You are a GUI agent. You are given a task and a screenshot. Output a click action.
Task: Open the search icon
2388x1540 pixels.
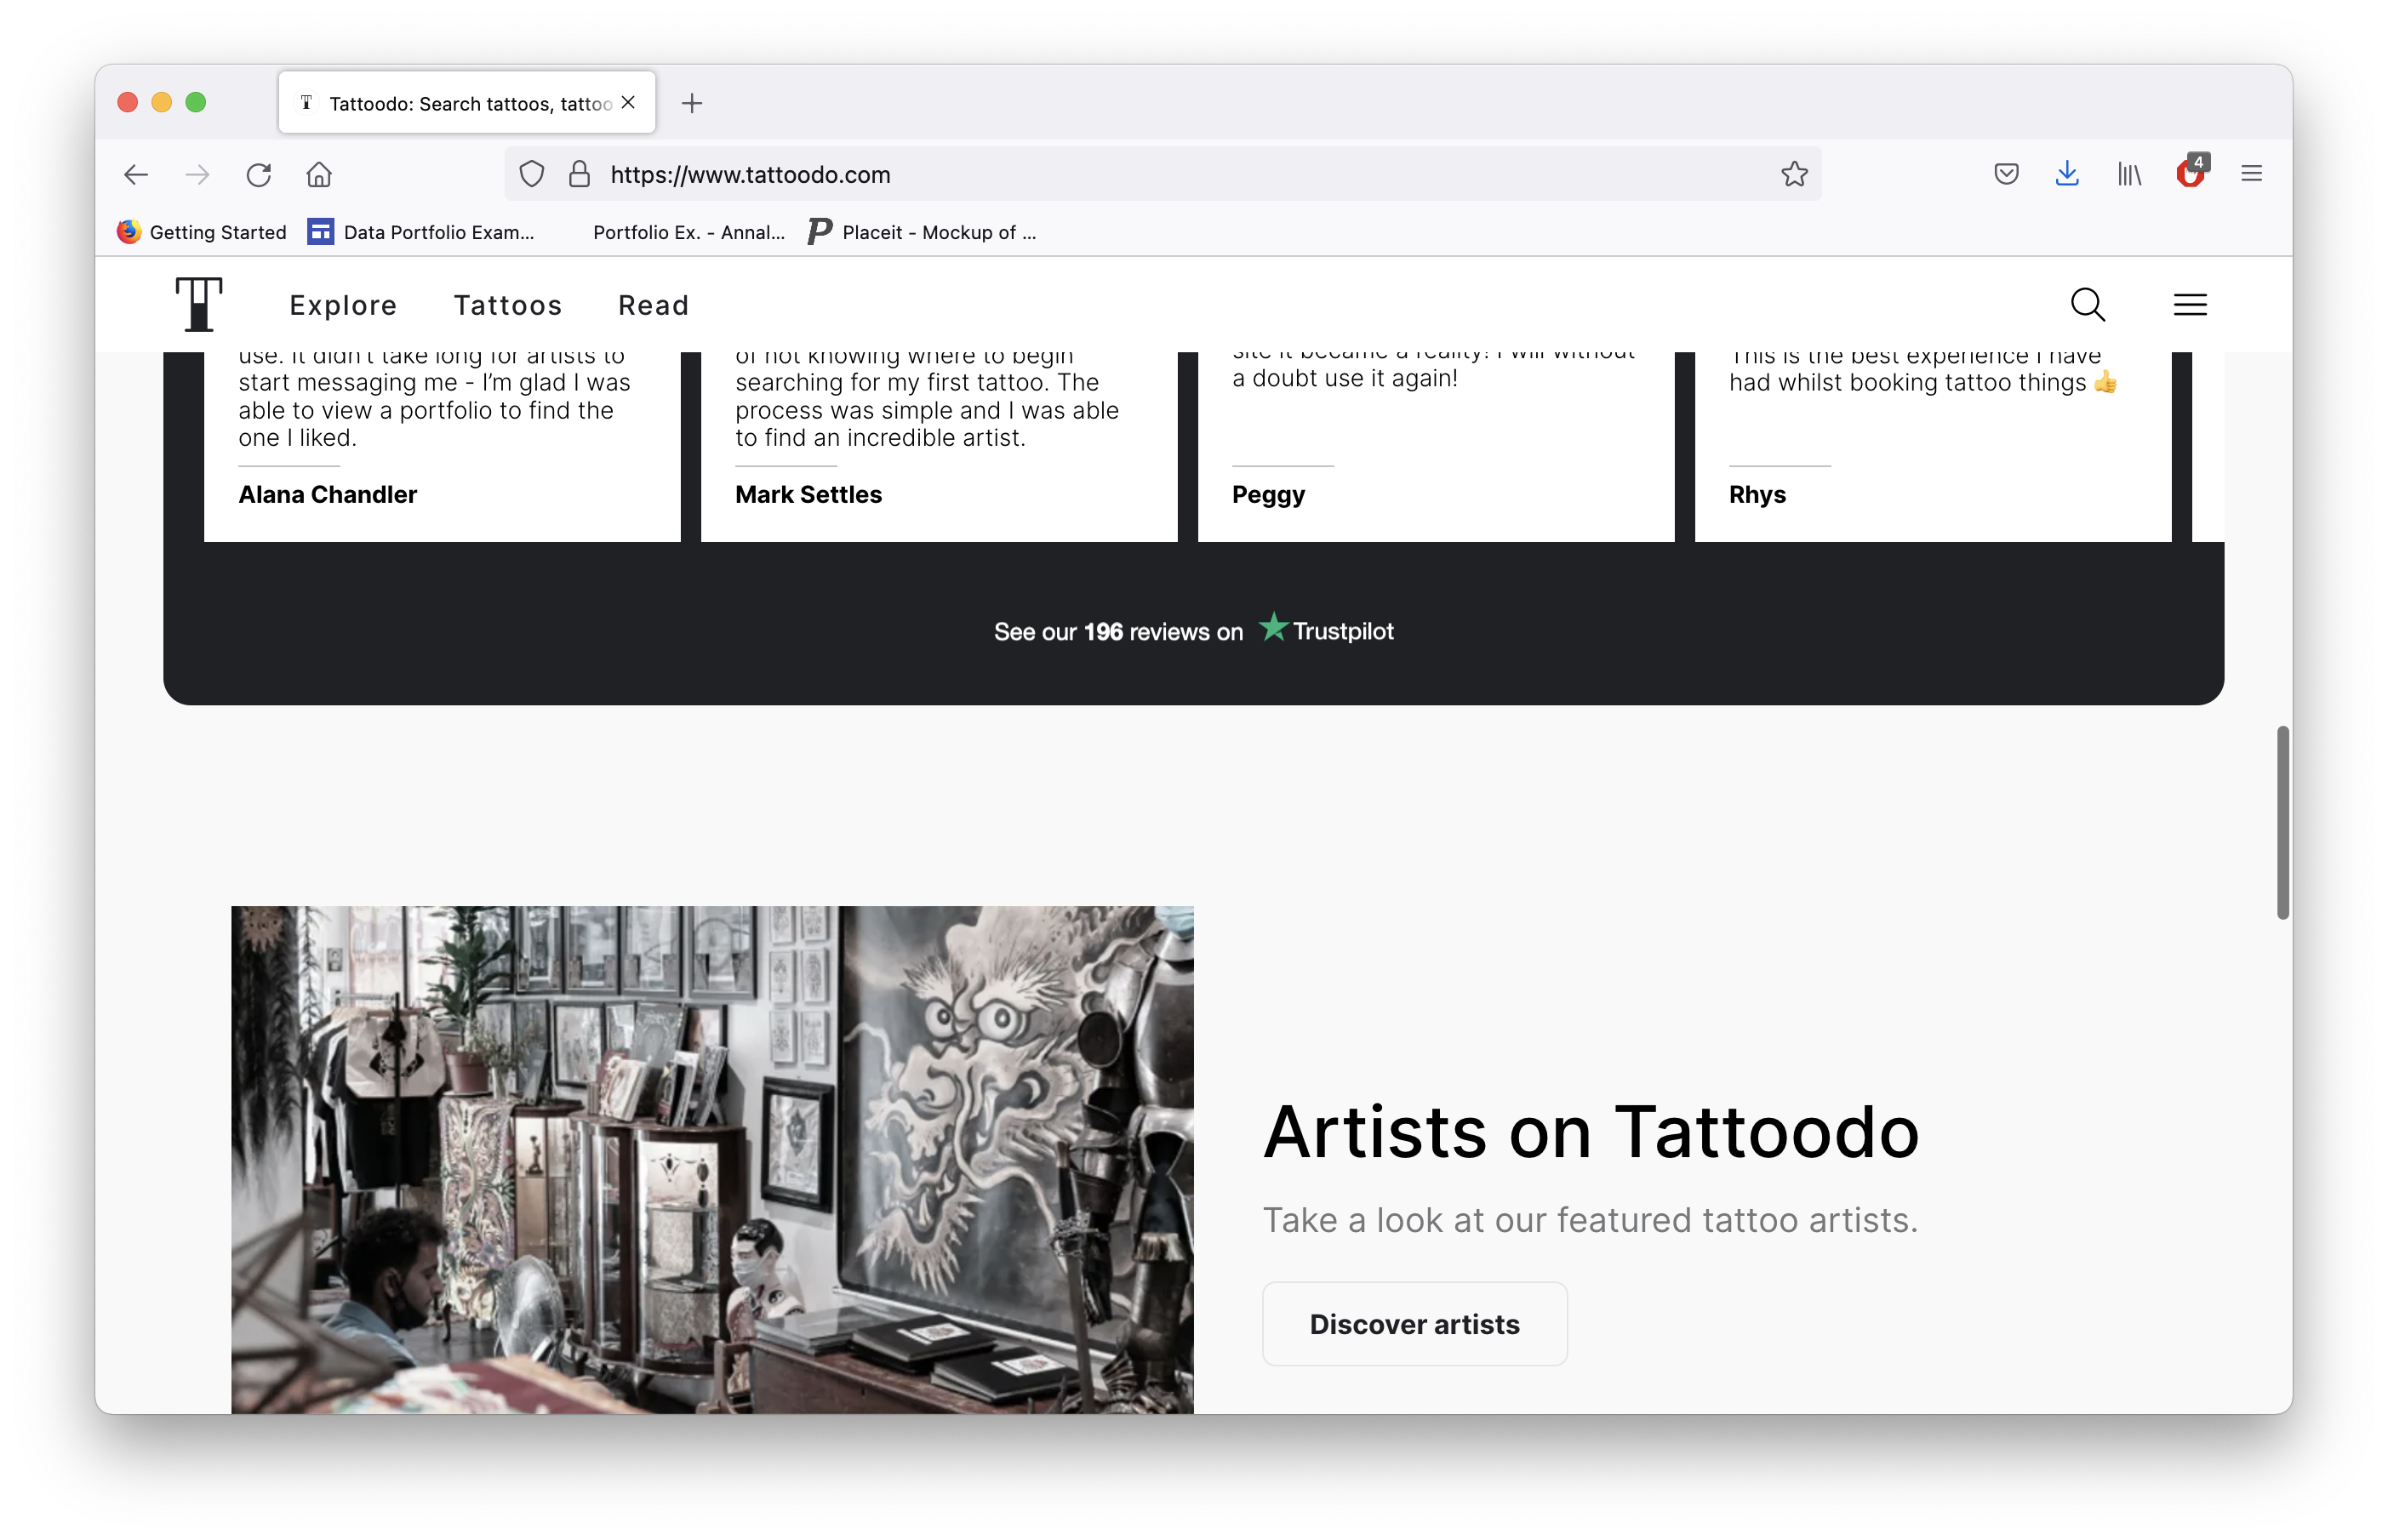click(x=2088, y=305)
